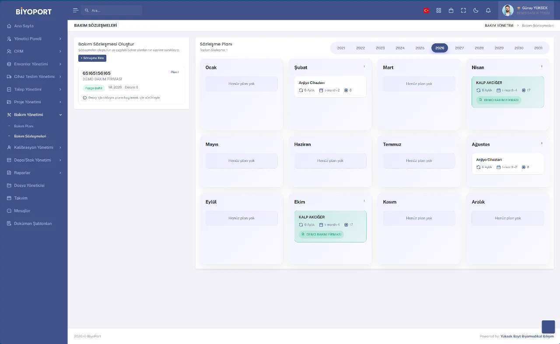Open Anjiyo Cihazları plan in Şubat
The image size is (560, 344).
330,87
